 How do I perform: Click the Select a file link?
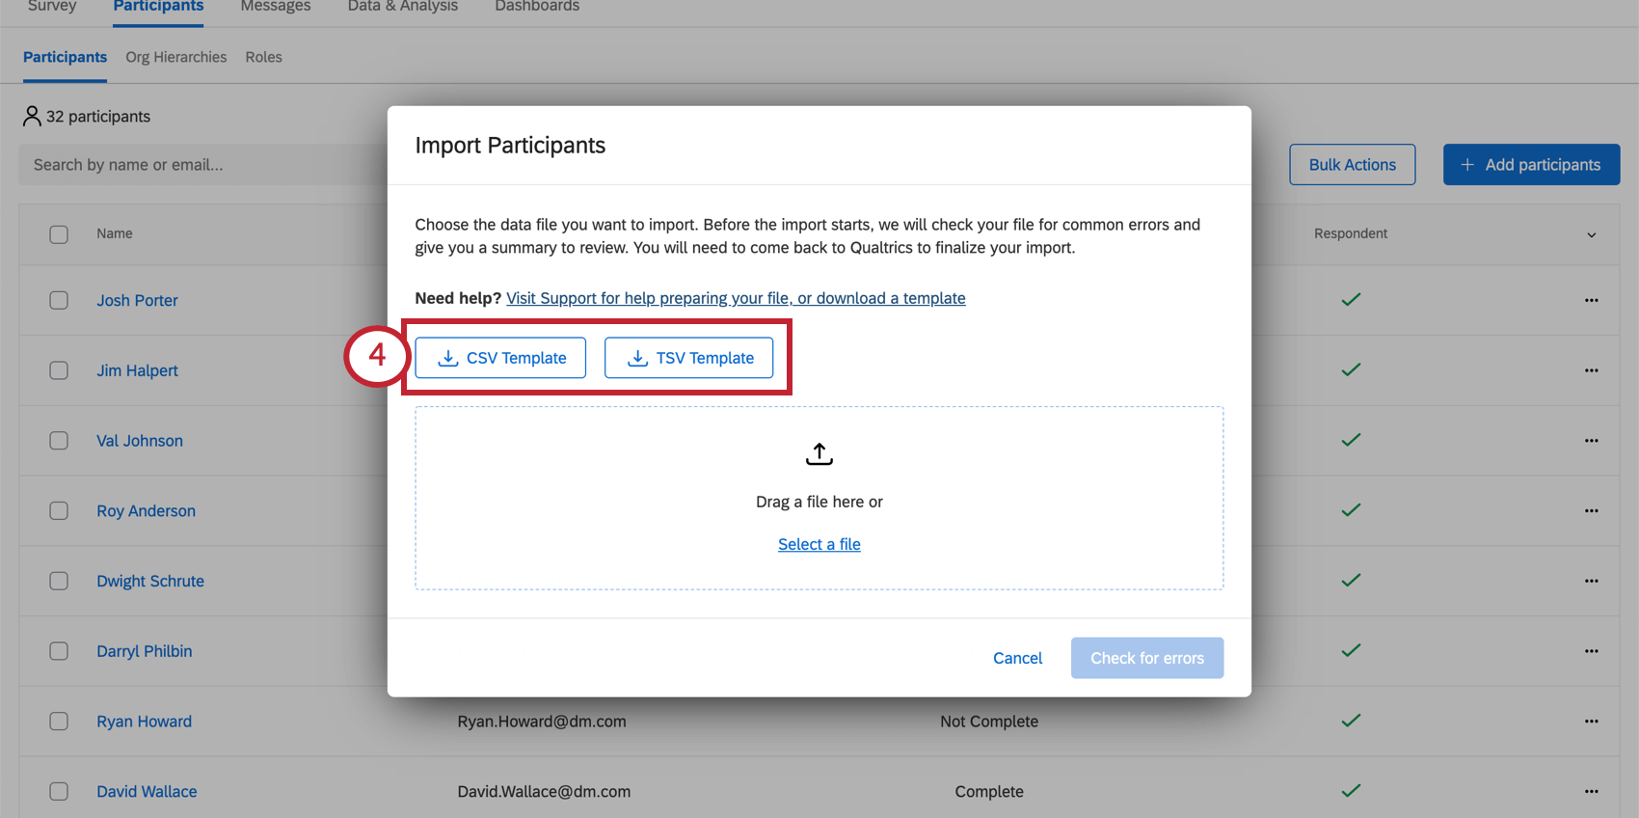coord(819,544)
